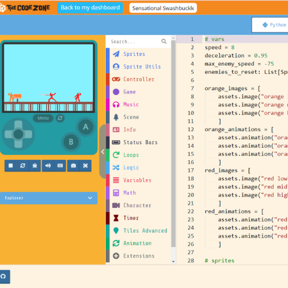Open the Controller category
This screenshot has width=288, height=288.
pos(138,79)
